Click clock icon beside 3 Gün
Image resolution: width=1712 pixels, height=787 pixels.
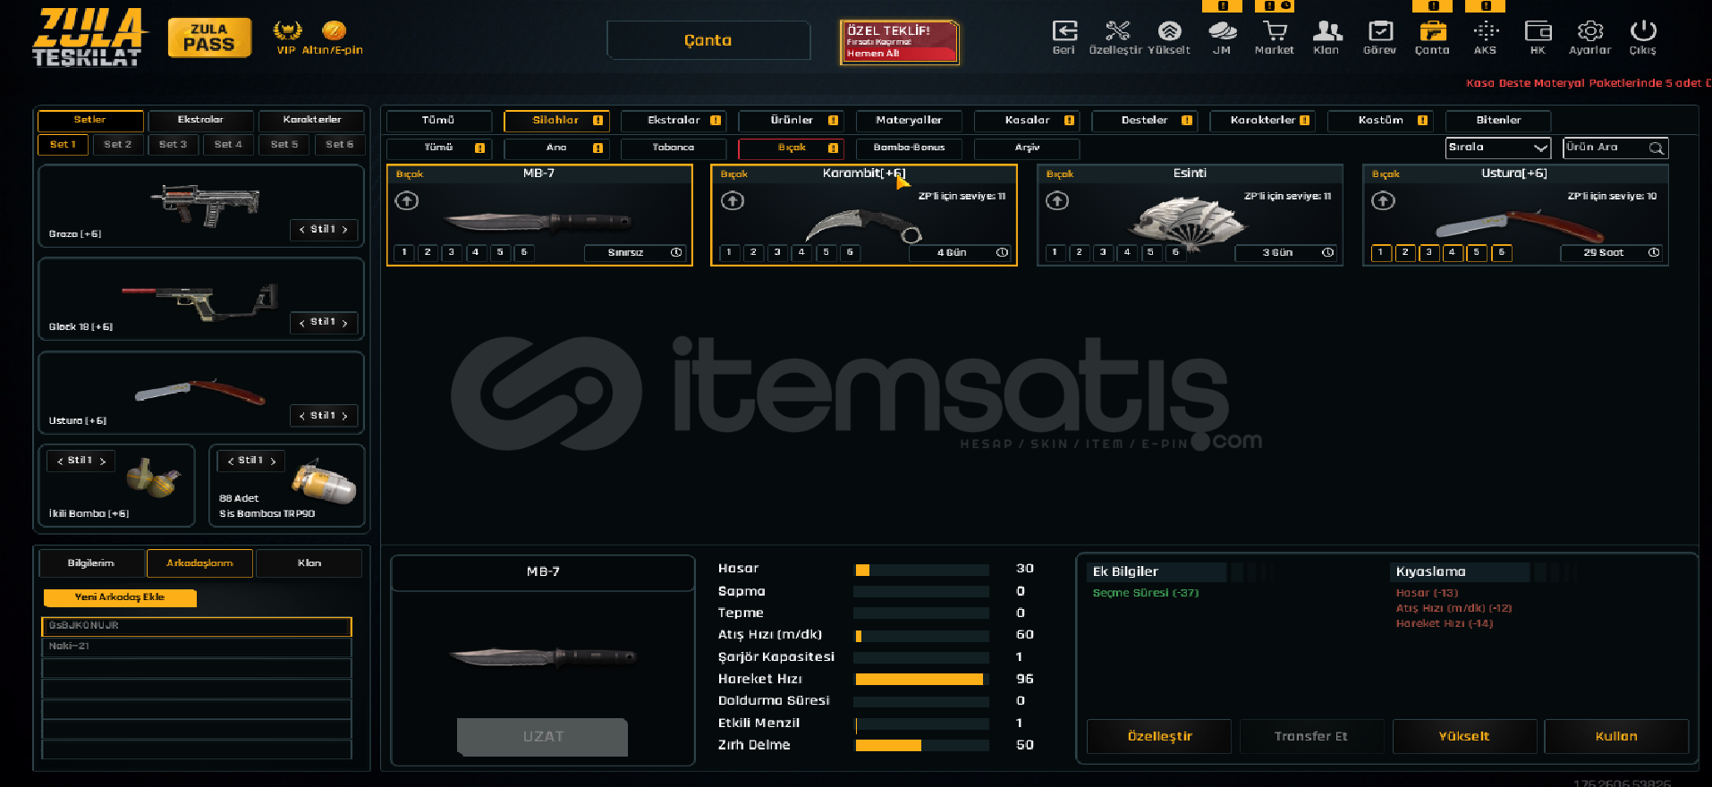coord(1327,253)
